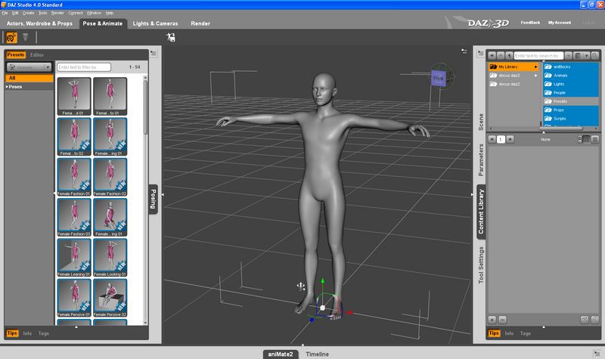
Task: Open the Create menu
Action: [28, 13]
